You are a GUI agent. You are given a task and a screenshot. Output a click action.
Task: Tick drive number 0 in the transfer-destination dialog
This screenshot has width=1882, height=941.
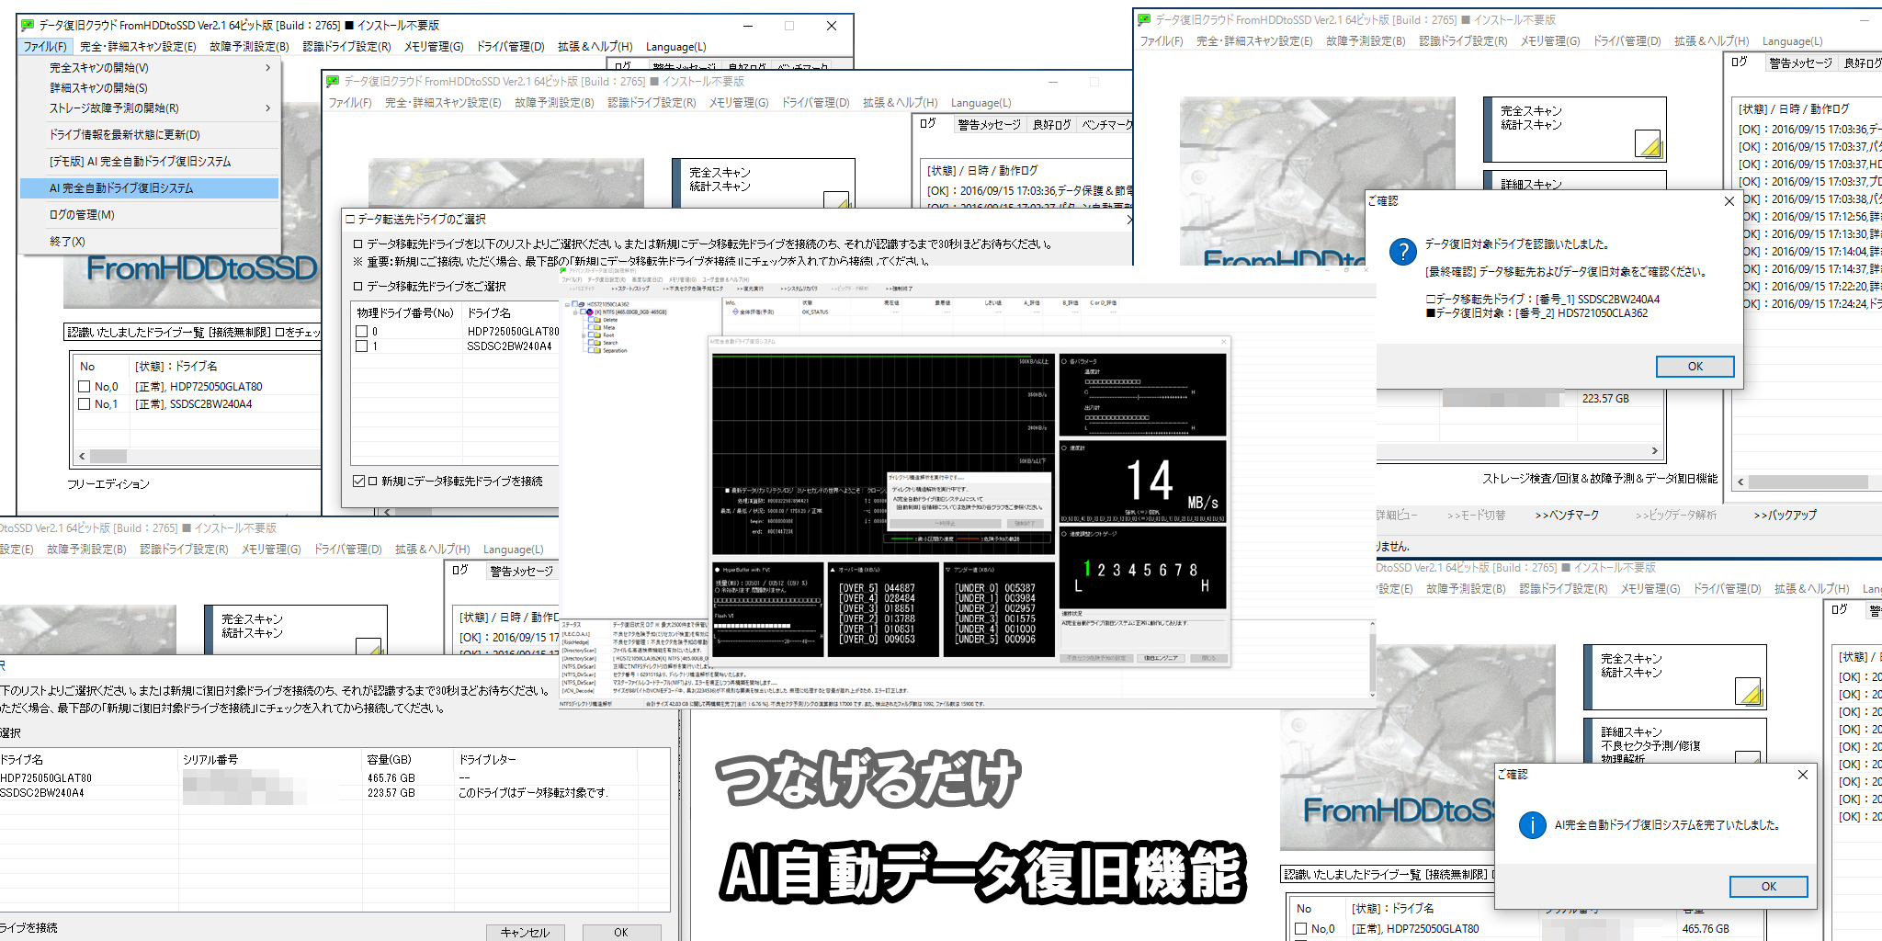(x=361, y=332)
